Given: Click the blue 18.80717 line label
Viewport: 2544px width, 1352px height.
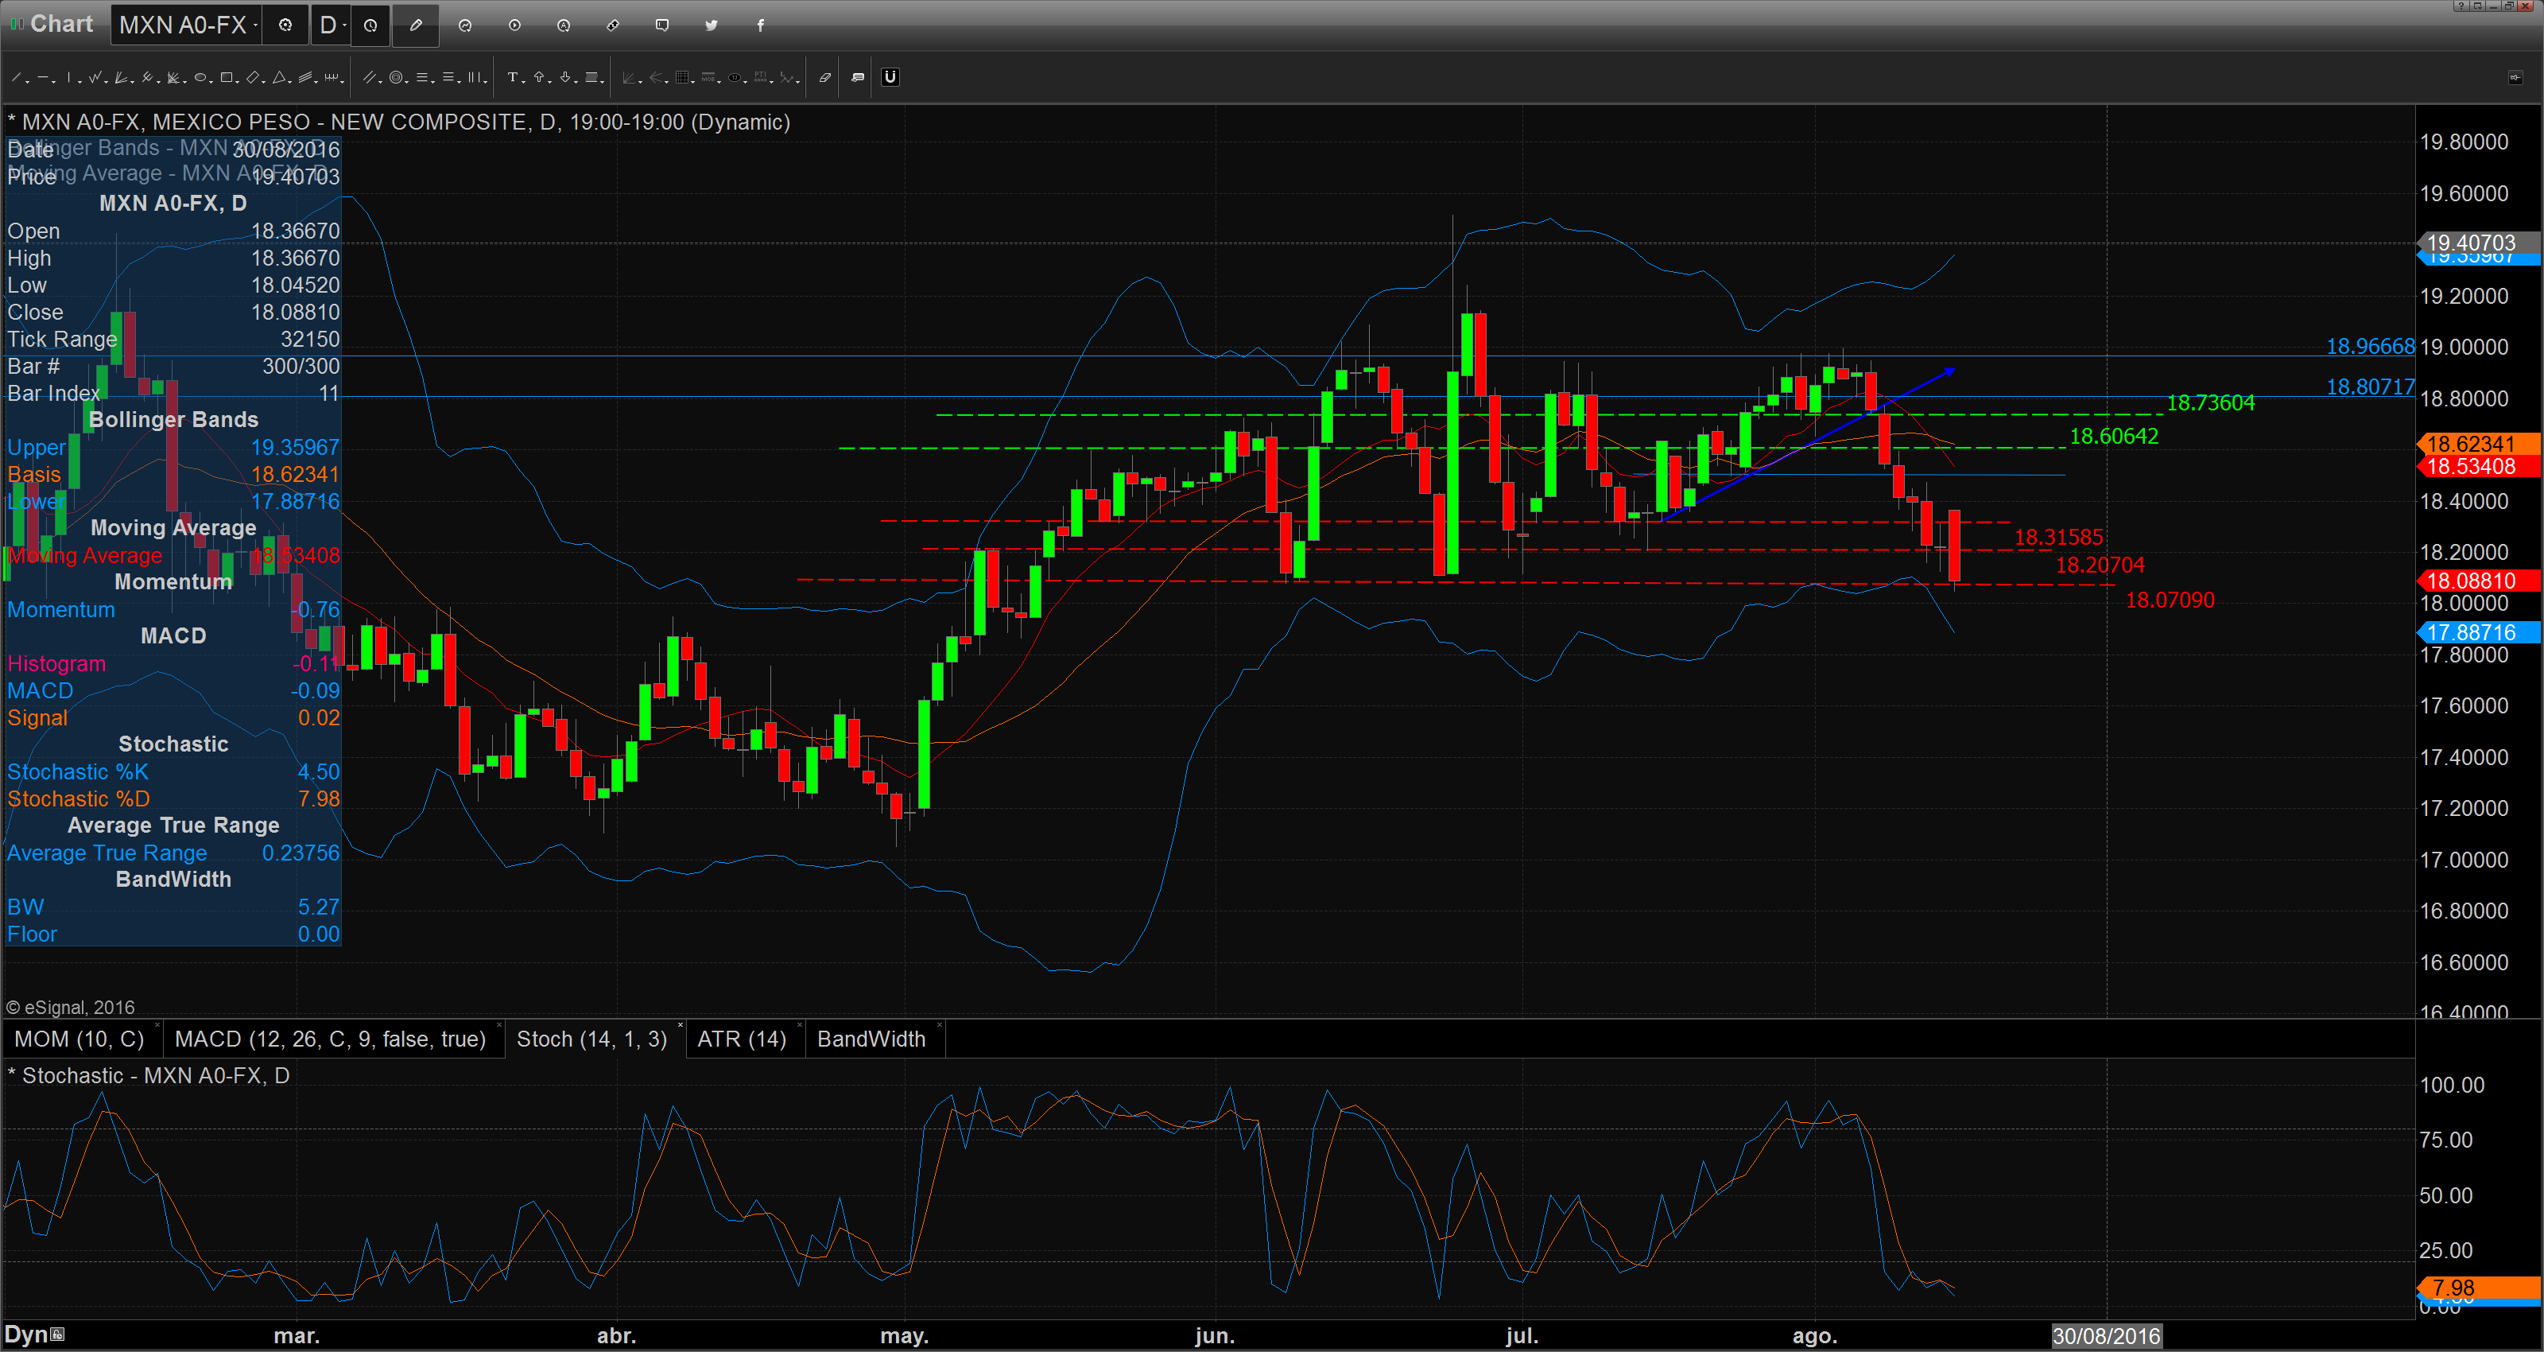Looking at the screenshot, I should (x=2370, y=387).
